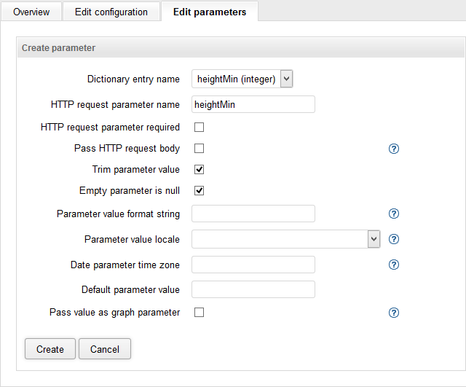The width and height of the screenshot is (466, 387).
Task: Click help icon for Pass HTTP request body
Action: point(394,149)
